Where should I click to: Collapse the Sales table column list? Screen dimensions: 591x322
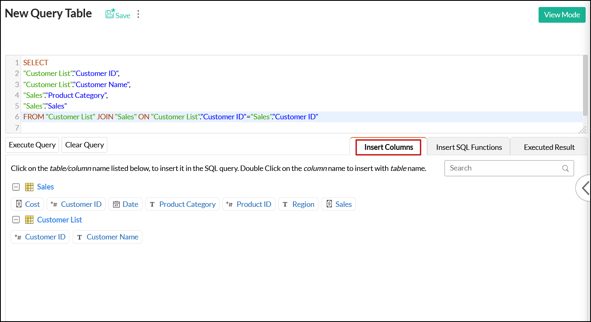(16, 187)
